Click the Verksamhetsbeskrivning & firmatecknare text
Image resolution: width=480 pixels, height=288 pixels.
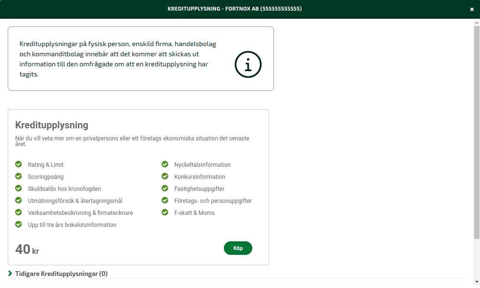tap(80, 213)
